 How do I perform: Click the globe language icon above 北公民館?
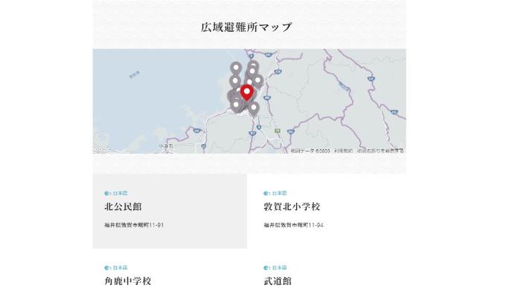click(x=107, y=193)
